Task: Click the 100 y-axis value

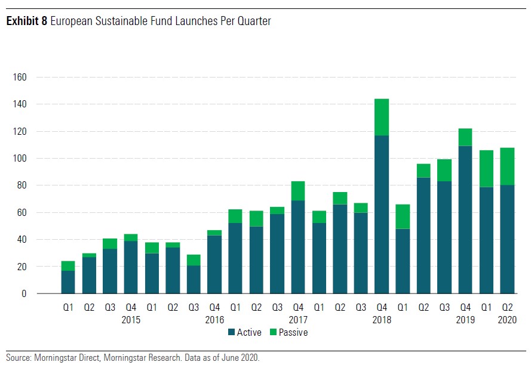Action: pos(20,159)
